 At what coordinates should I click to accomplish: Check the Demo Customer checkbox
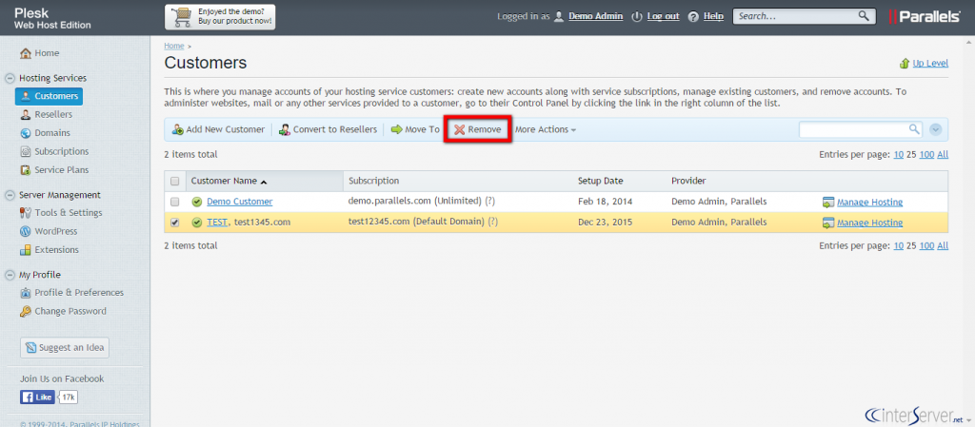(175, 202)
